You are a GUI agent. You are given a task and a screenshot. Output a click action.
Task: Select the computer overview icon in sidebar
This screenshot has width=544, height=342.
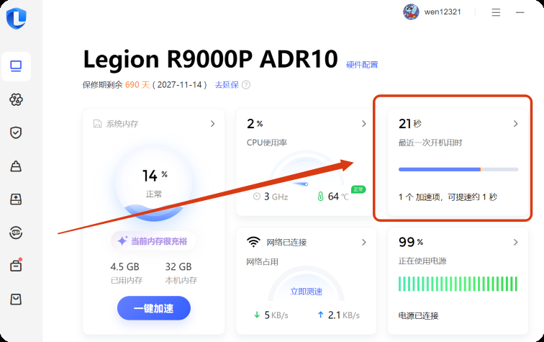(16, 66)
